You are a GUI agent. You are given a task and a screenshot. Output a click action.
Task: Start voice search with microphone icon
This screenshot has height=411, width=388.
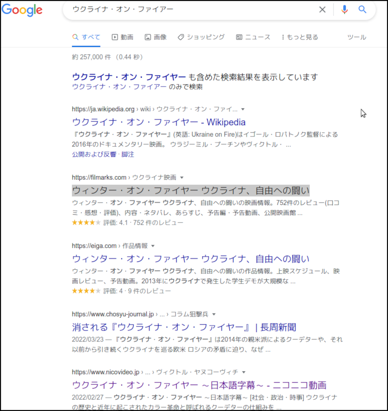pyautogui.click(x=344, y=9)
